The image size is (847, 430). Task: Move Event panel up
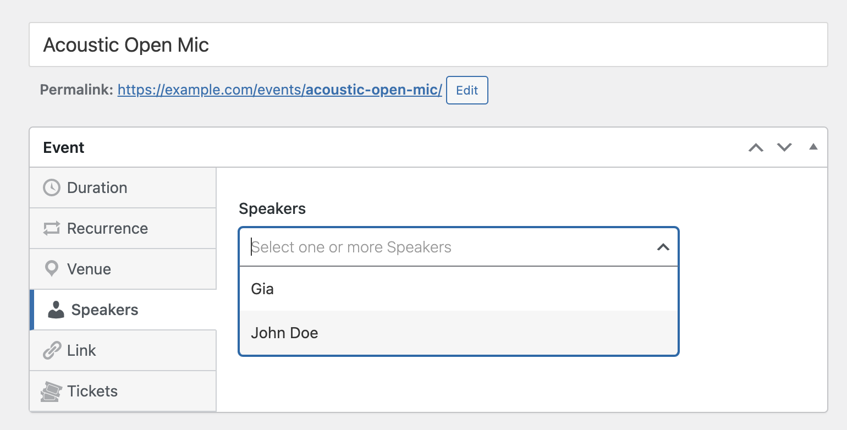pyautogui.click(x=756, y=147)
